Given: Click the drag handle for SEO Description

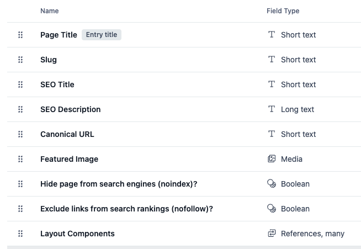Looking at the screenshot, I should pos(20,109).
